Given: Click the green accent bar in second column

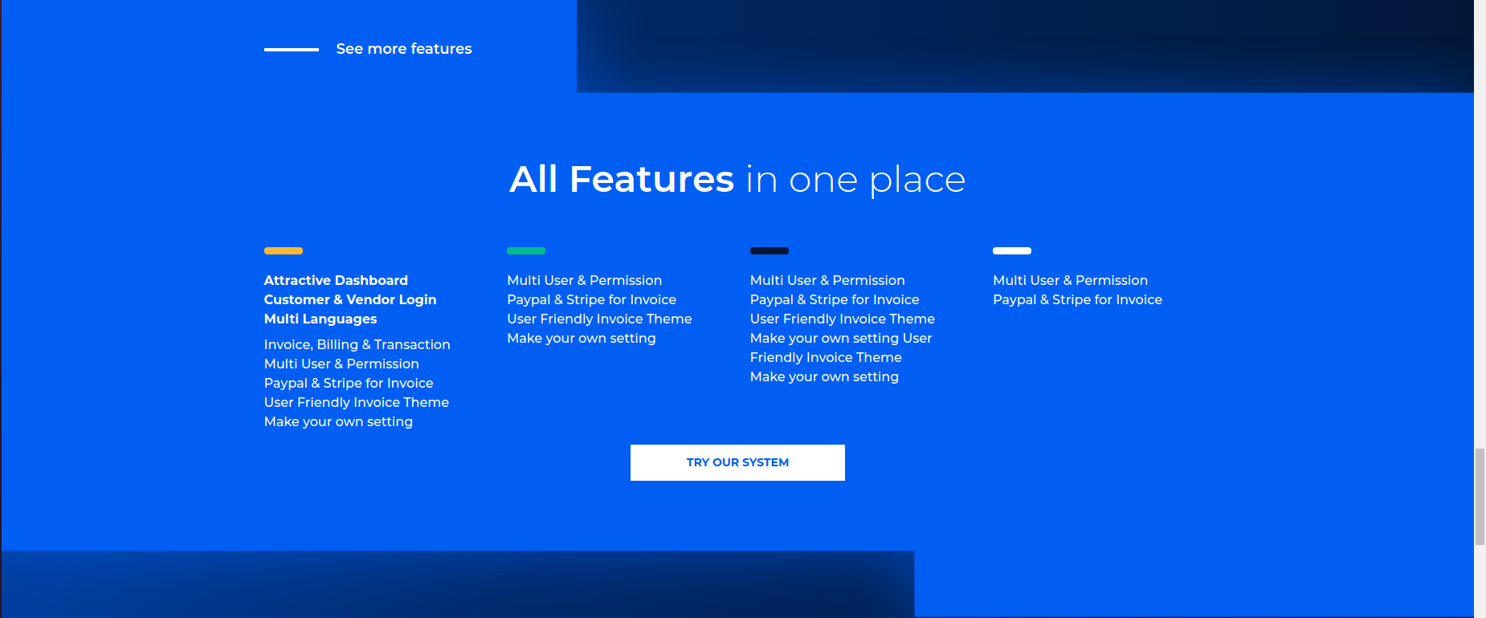Looking at the screenshot, I should click(x=526, y=251).
